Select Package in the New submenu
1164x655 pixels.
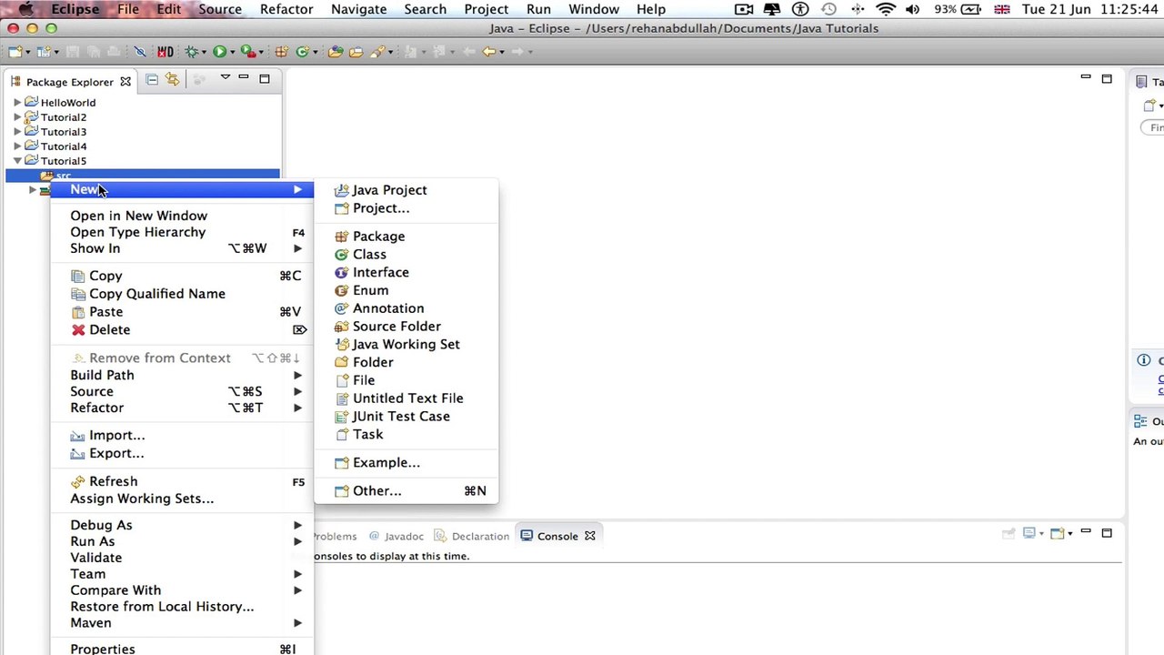406,237
